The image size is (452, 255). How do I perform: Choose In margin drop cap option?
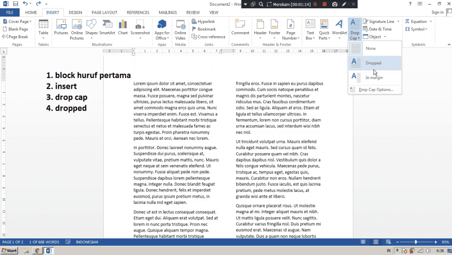click(x=375, y=77)
